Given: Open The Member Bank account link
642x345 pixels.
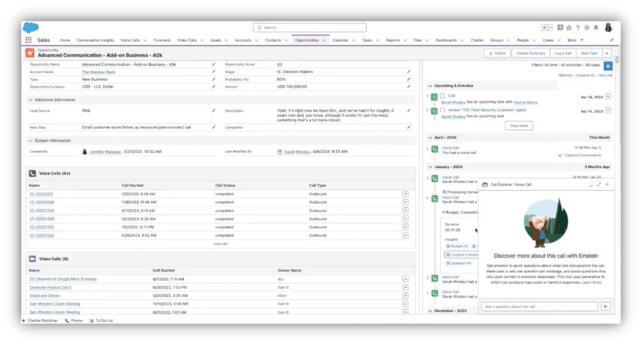Looking at the screenshot, I should 99,72.
